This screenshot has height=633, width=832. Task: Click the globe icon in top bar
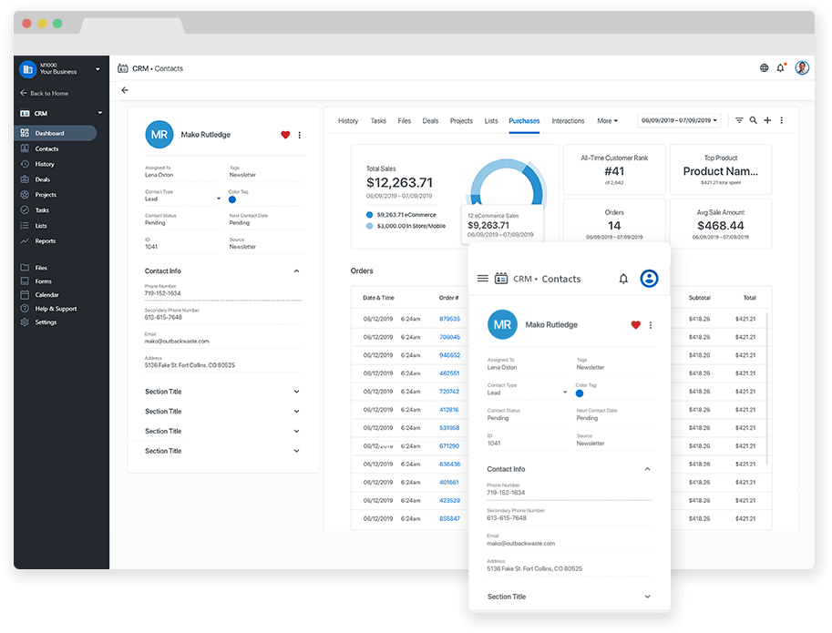764,68
